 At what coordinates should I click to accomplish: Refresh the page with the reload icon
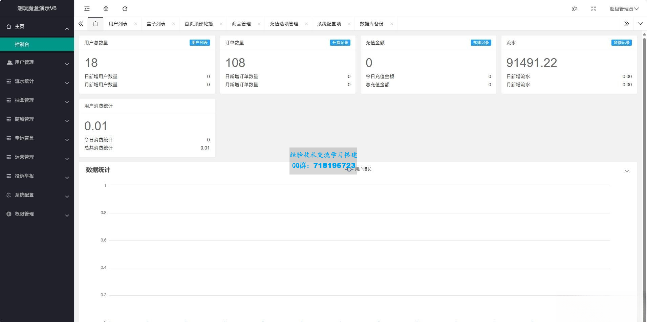coord(125,9)
